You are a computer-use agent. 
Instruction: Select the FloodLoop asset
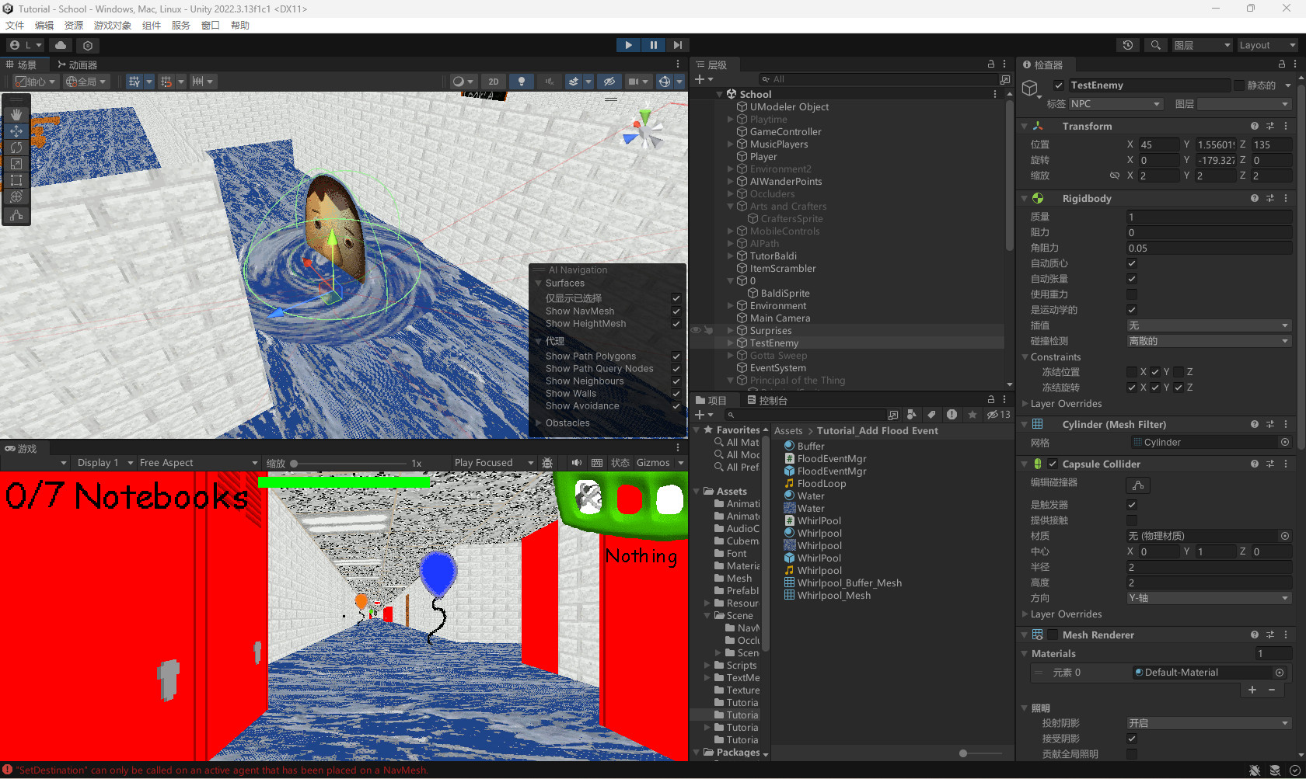(x=822, y=484)
